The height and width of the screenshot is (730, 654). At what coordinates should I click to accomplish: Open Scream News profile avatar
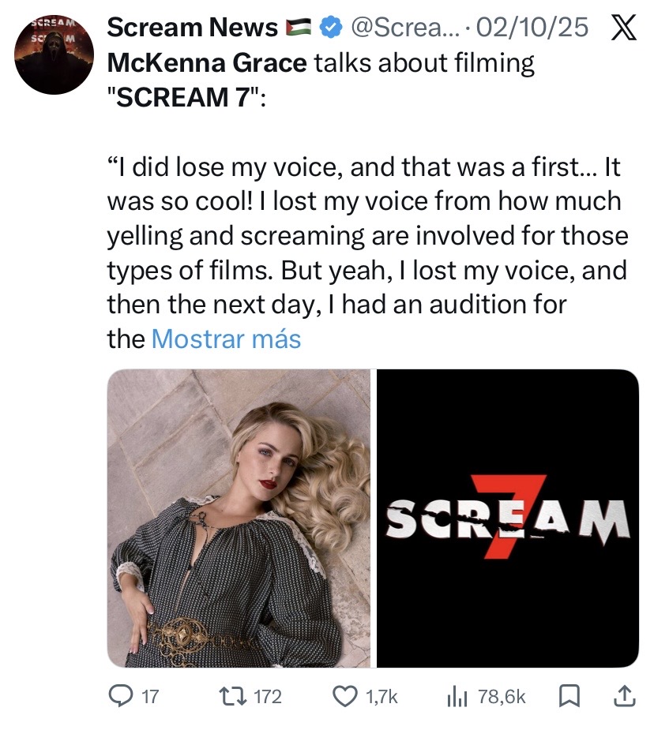coord(54,54)
